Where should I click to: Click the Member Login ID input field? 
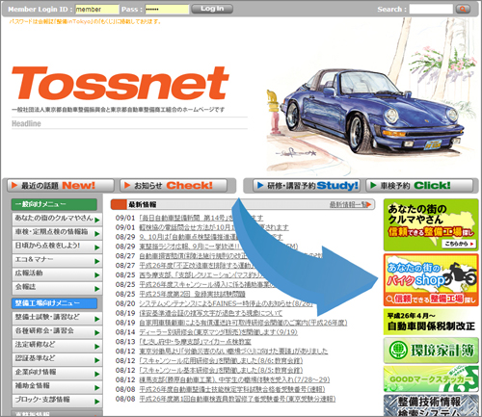tap(97, 10)
